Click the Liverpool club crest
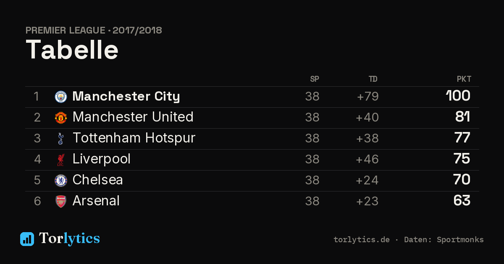This screenshot has height=264, width=504. click(61, 160)
